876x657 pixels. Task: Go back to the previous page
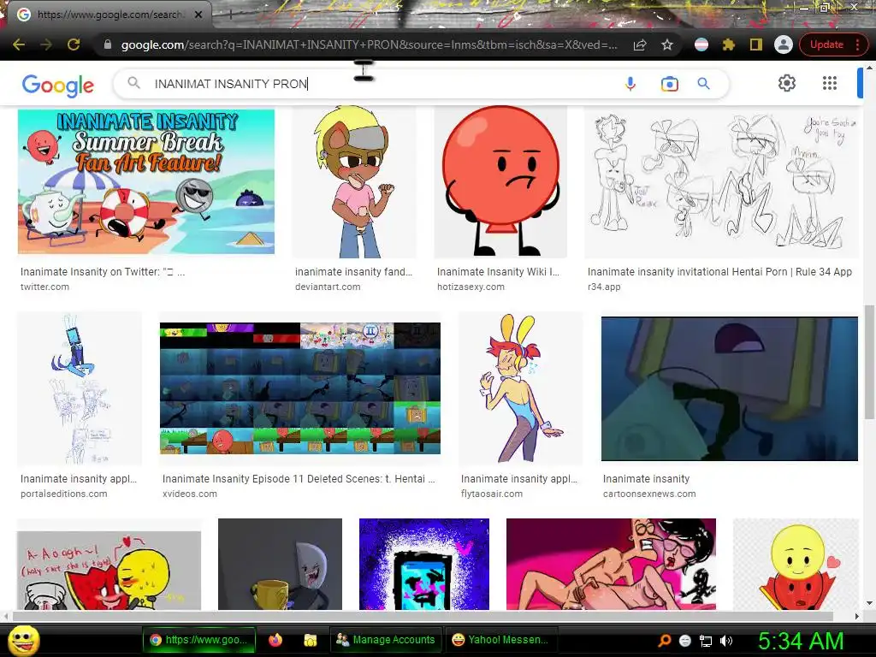(x=19, y=44)
